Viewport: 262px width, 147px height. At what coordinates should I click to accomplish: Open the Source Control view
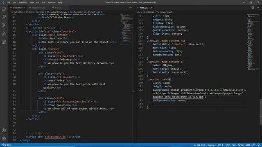point(4,25)
